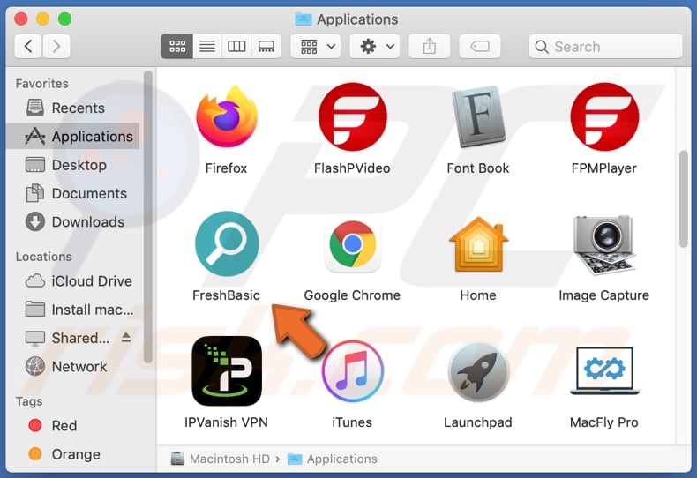Eject the Shared... volume
697x478 pixels.
(126, 338)
